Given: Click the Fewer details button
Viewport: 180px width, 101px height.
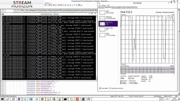Looking at the screenshot, I should (x=103, y=88).
